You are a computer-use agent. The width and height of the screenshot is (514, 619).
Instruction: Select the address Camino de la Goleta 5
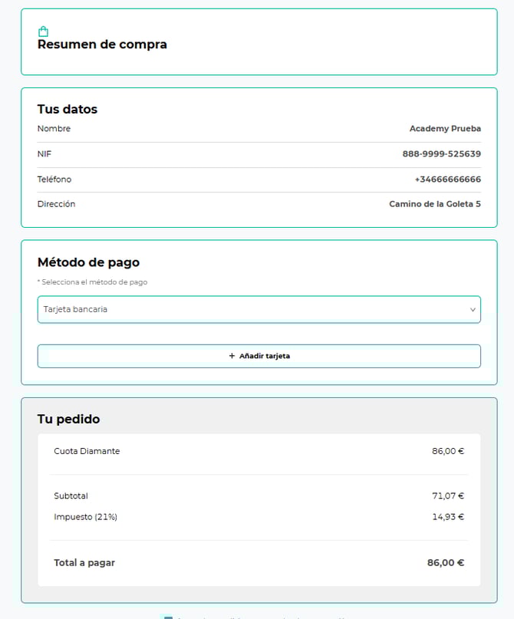coord(435,204)
